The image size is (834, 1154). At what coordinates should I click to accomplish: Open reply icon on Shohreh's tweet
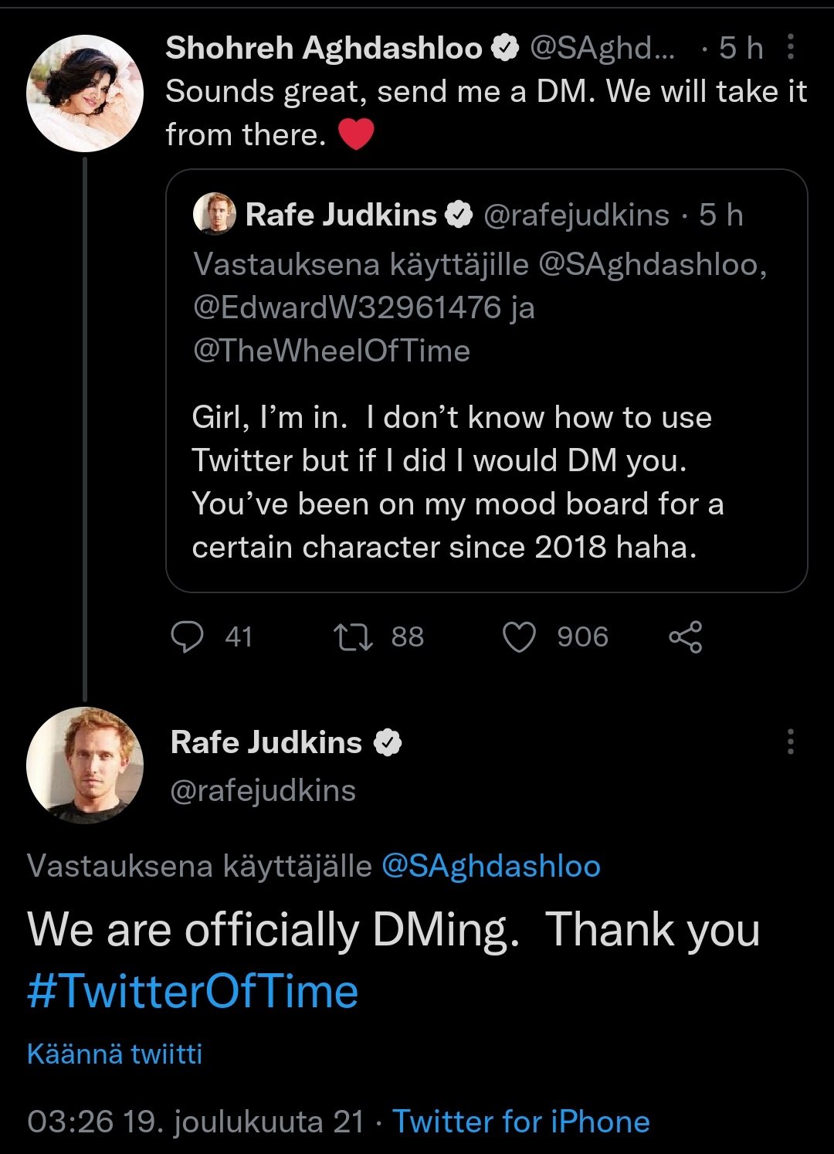pyautogui.click(x=187, y=637)
